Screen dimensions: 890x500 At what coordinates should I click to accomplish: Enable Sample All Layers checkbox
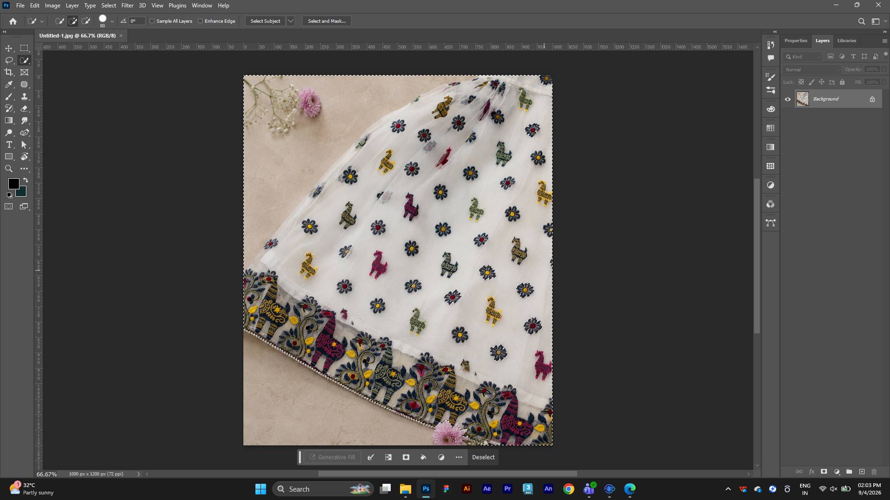tap(152, 21)
